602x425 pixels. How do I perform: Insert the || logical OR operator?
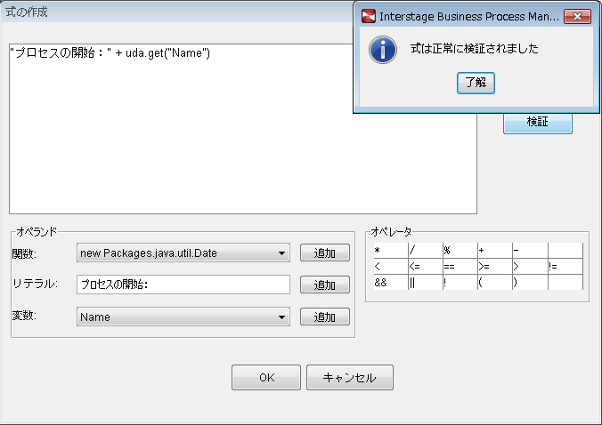coord(426,283)
